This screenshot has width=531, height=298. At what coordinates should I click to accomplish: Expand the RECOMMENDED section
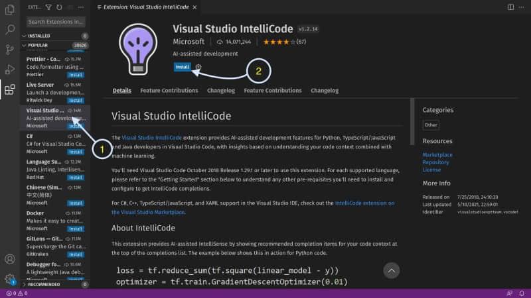(25, 285)
